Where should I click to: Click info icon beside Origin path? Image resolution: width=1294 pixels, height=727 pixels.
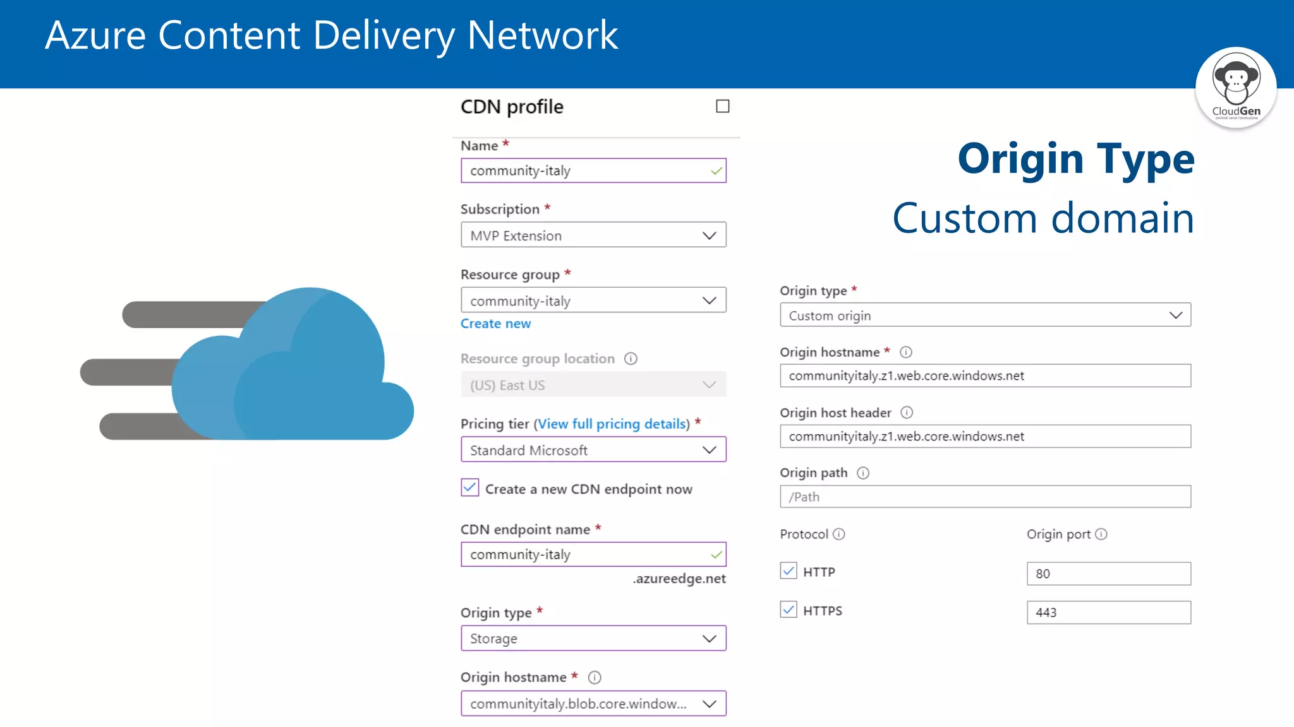point(863,473)
